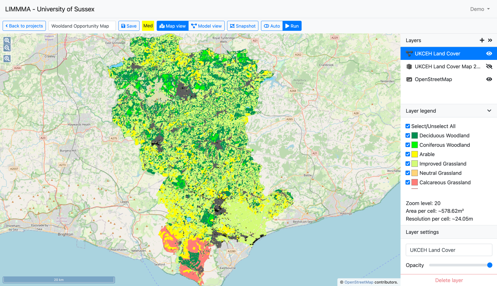The width and height of the screenshot is (497, 286).
Task: Run the model
Action: tap(292, 26)
